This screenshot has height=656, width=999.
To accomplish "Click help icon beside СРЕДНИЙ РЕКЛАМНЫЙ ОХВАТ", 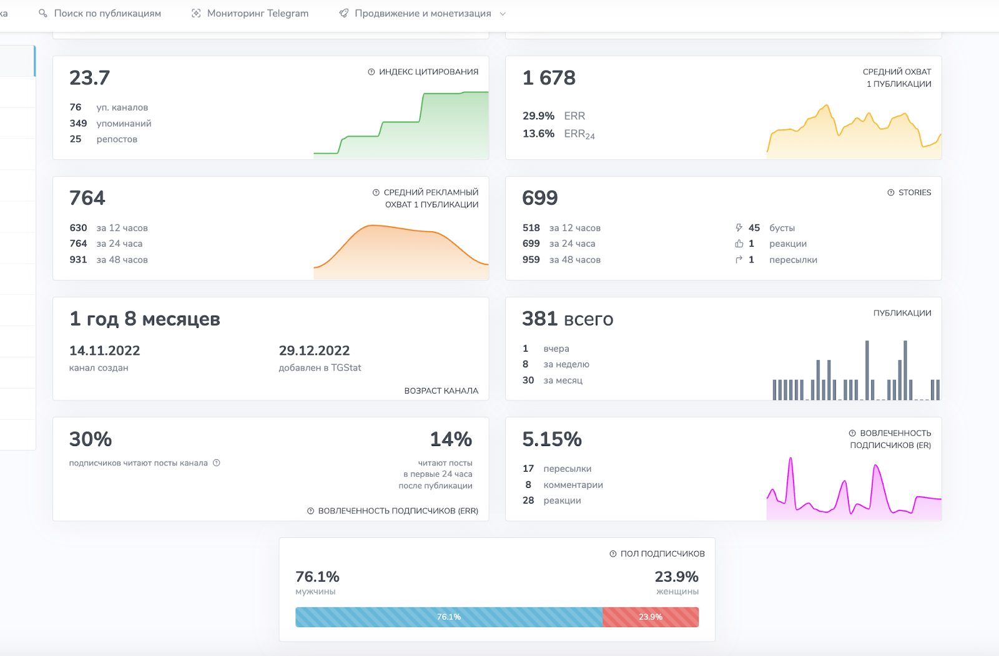I will (x=376, y=192).
